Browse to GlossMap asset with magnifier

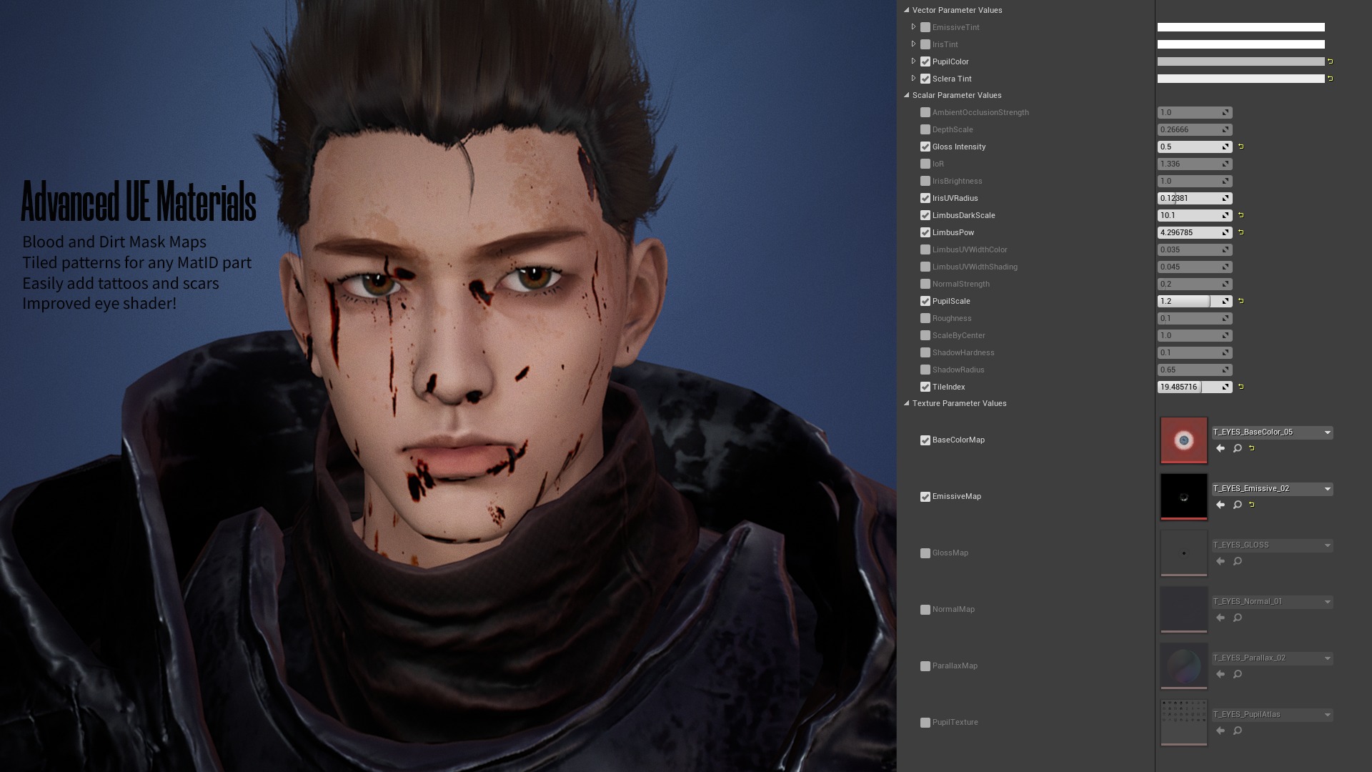pyautogui.click(x=1238, y=561)
